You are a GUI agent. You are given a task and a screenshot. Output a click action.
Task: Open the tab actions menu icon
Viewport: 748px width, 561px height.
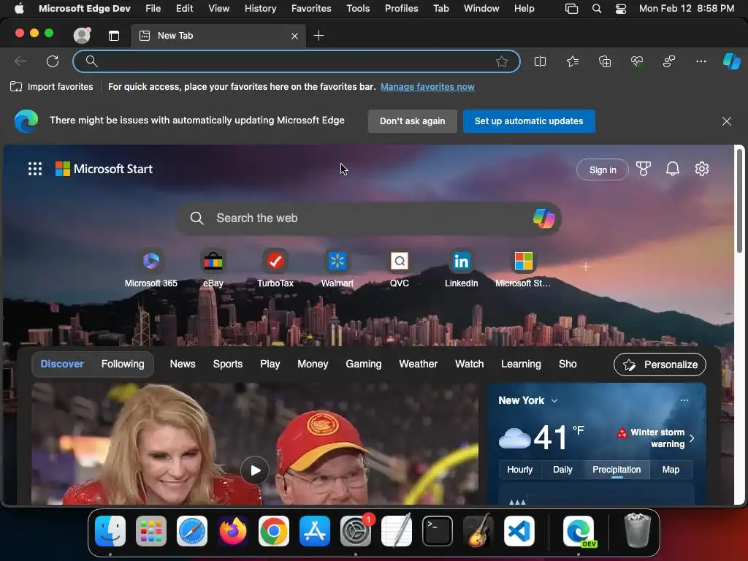point(113,36)
